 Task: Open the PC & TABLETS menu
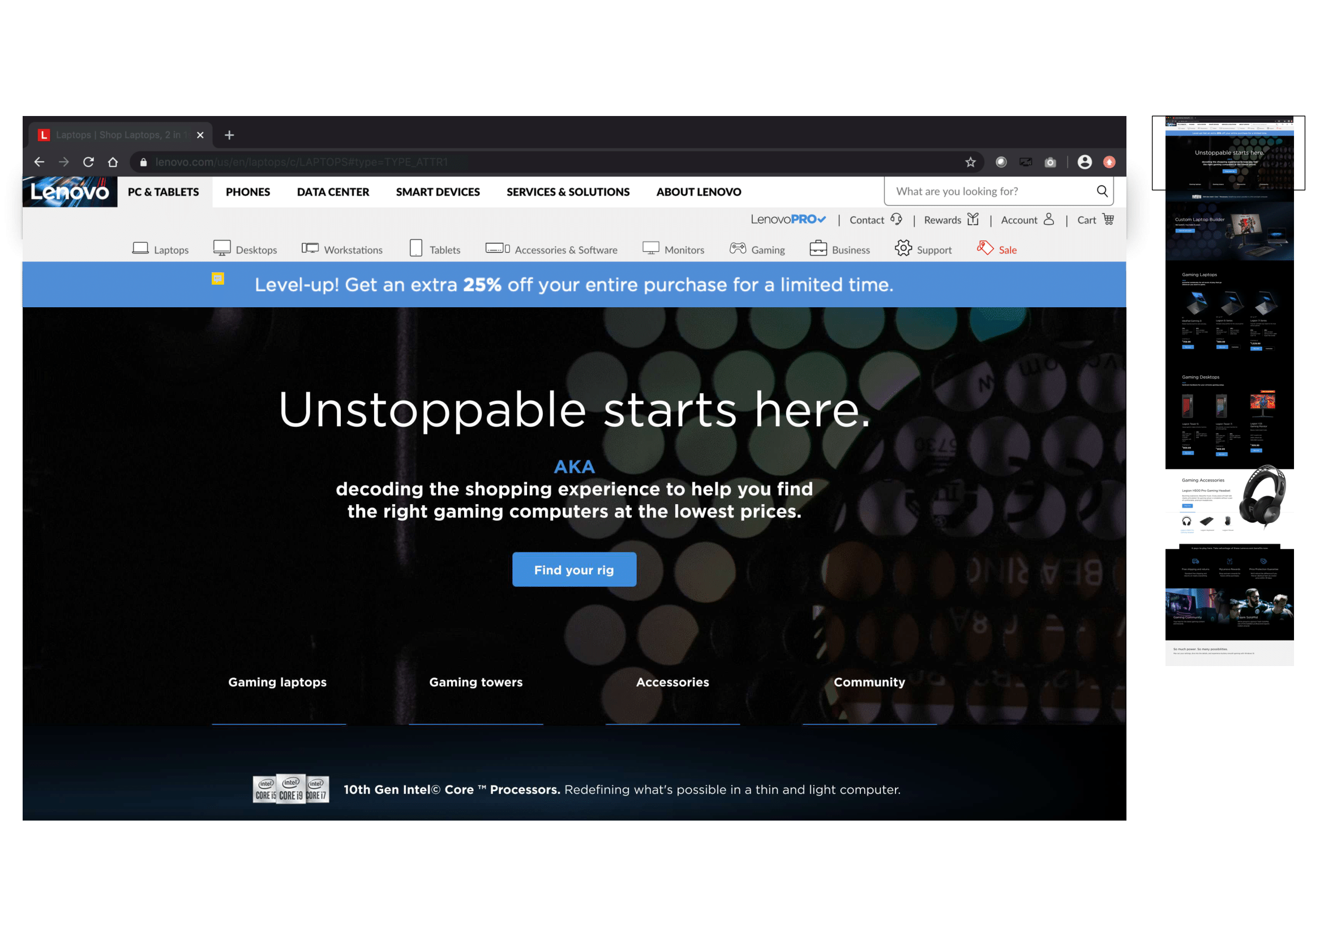pyautogui.click(x=163, y=192)
